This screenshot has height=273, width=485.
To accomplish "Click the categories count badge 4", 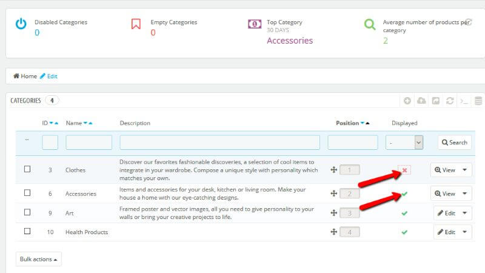I will pyautogui.click(x=52, y=100).
